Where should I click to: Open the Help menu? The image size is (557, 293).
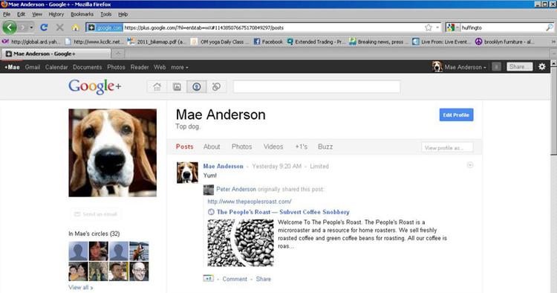point(123,14)
